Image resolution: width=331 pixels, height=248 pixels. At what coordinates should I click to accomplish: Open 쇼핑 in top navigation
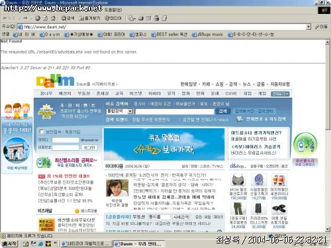219,84
